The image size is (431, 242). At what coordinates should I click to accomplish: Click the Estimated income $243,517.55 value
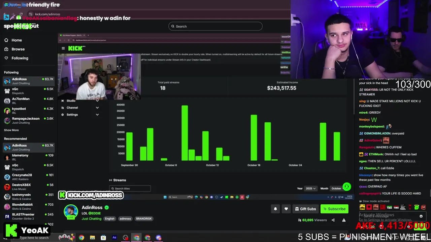click(x=281, y=88)
